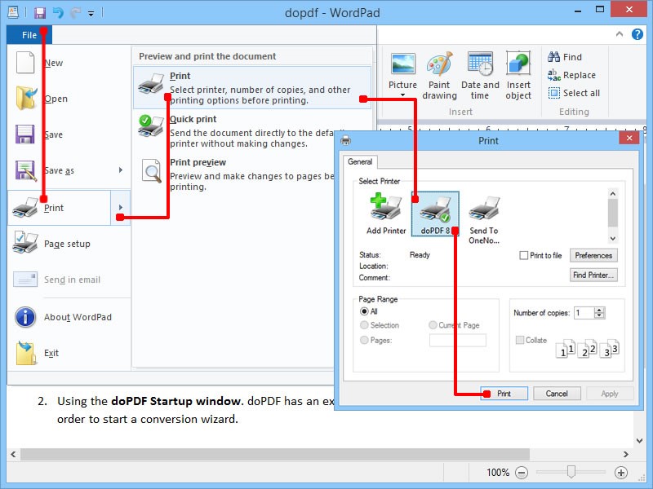Viewport: 653px width, 489px height.
Task: Insert Date and time
Action: 480,73
